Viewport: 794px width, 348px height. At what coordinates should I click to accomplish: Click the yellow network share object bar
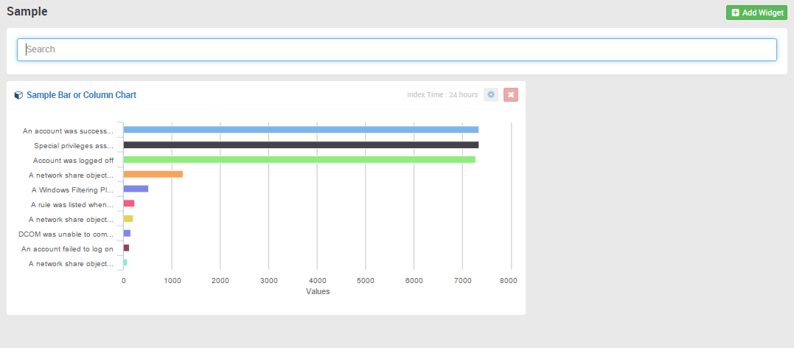point(128,219)
